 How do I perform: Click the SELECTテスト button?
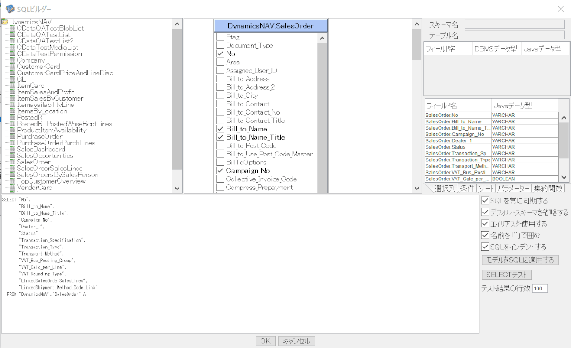pos(506,275)
